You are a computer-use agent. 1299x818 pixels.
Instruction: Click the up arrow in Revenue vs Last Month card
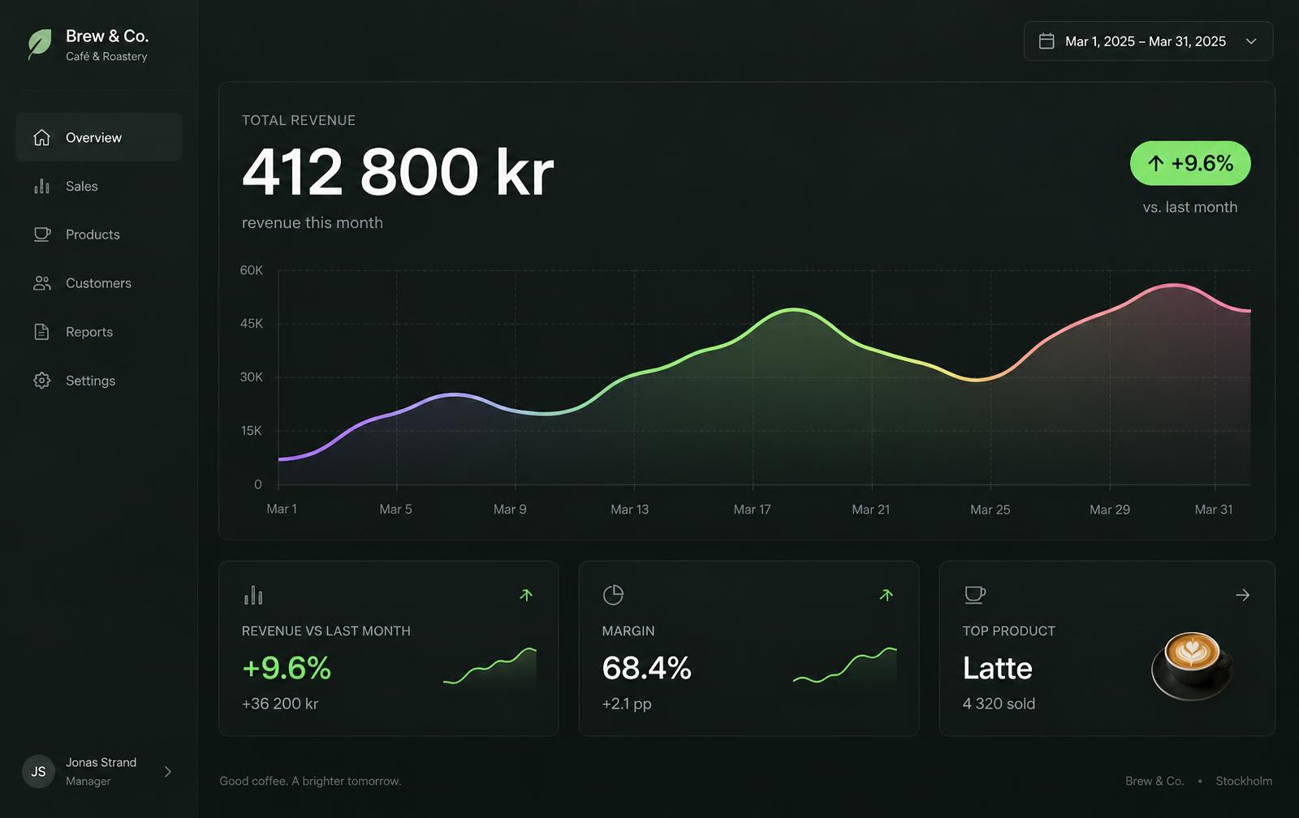pos(526,595)
